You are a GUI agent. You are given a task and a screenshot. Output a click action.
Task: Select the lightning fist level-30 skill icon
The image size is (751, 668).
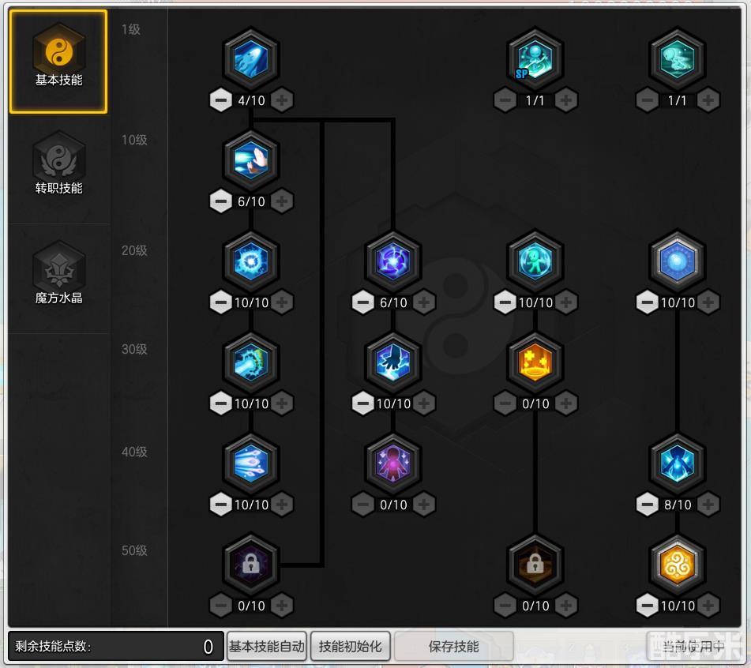click(x=392, y=362)
